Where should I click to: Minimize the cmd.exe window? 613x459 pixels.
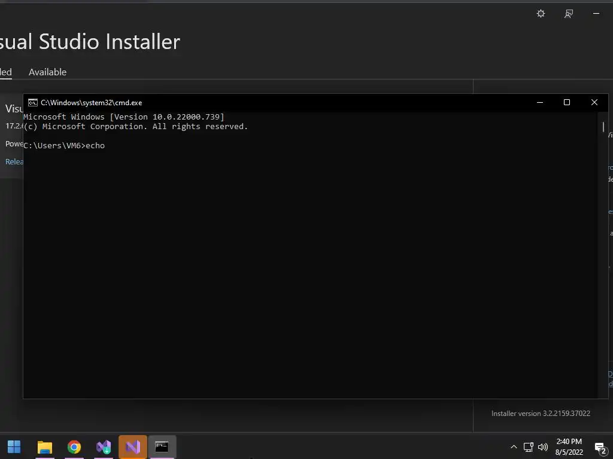click(x=540, y=102)
